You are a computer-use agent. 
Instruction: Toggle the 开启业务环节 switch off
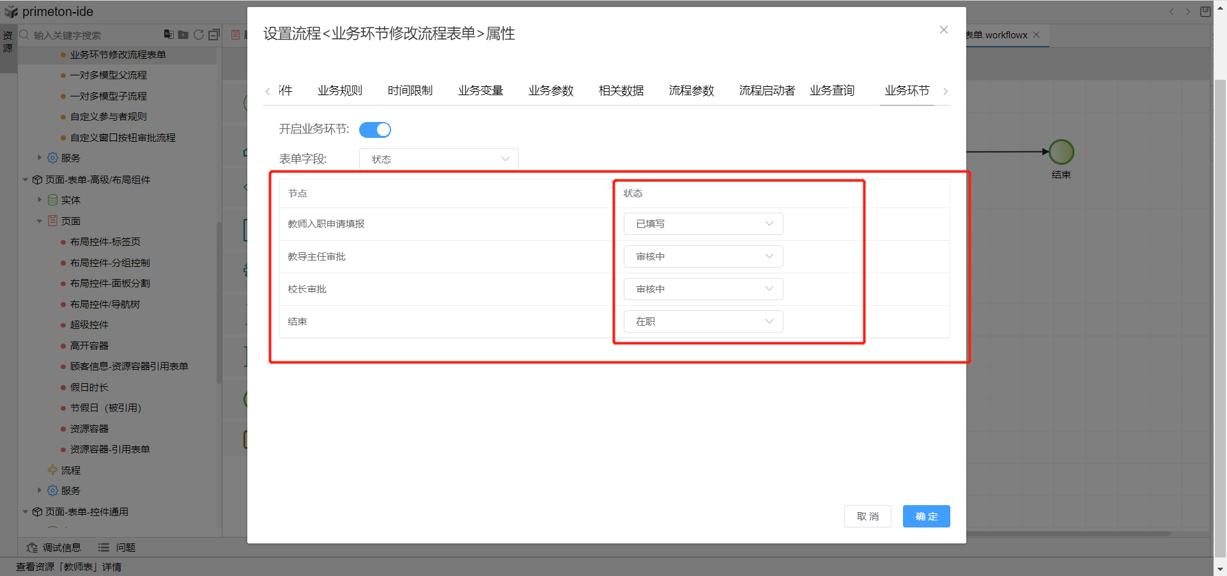click(x=375, y=130)
